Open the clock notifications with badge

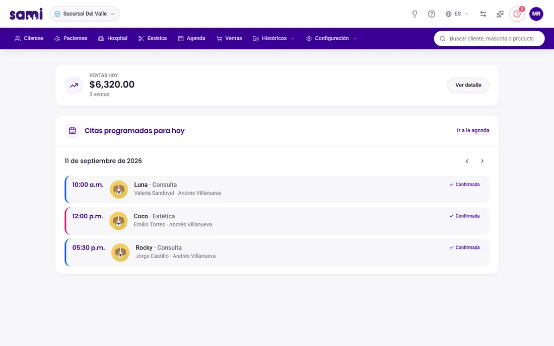pyautogui.click(x=517, y=14)
